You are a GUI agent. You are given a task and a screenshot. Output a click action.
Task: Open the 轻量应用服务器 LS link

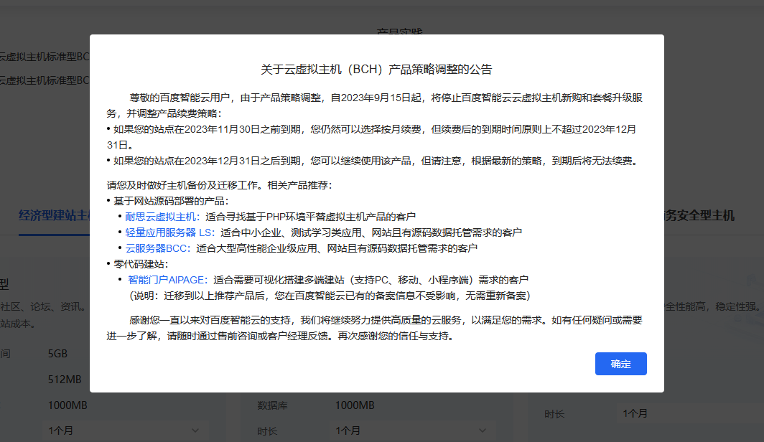(169, 232)
